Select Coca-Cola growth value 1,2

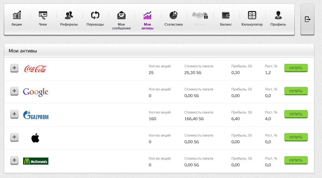pyautogui.click(x=268, y=73)
